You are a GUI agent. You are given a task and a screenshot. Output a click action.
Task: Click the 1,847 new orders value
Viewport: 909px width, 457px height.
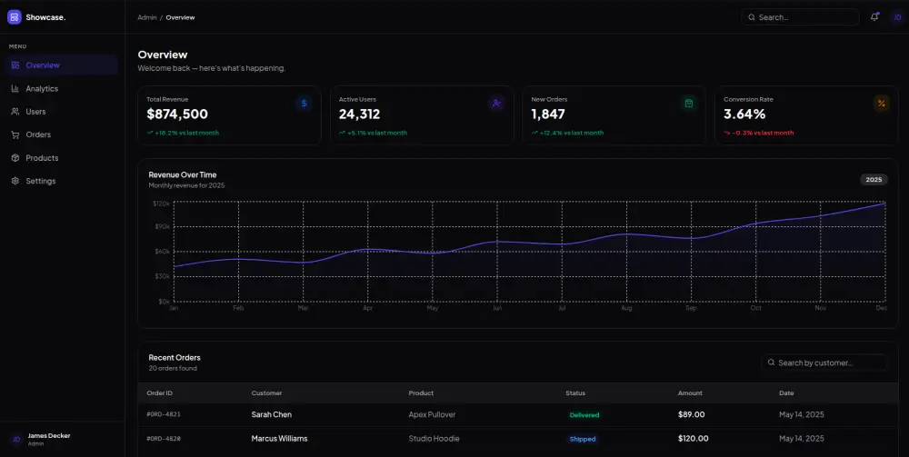[548, 114]
